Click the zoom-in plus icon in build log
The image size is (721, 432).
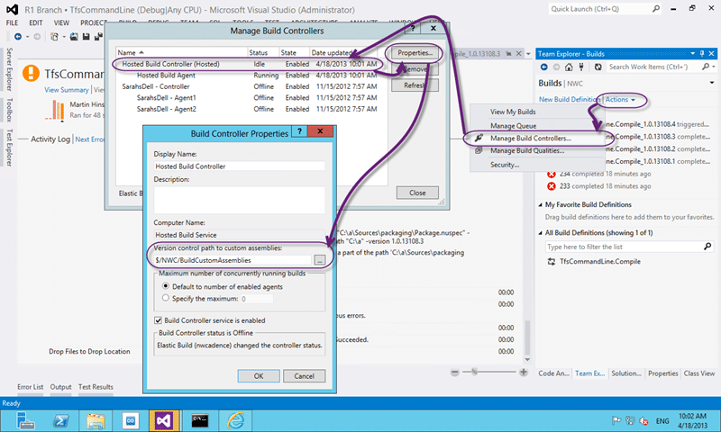tap(524, 373)
